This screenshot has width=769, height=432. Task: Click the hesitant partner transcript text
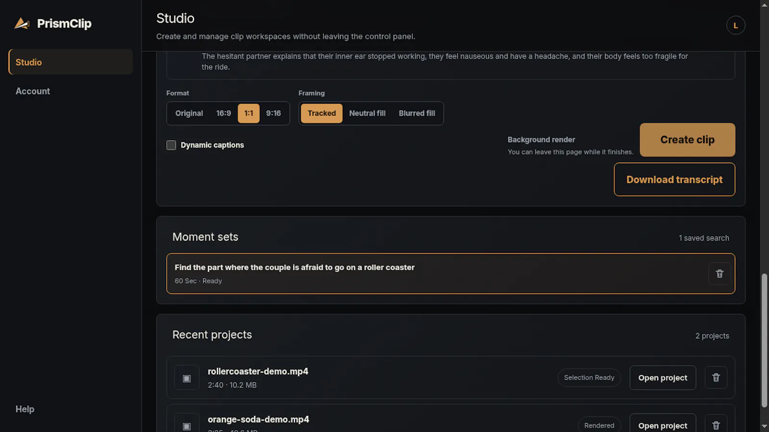click(x=445, y=61)
